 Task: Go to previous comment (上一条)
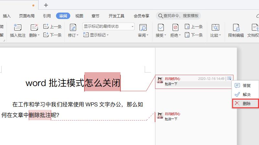coord(52,27)
